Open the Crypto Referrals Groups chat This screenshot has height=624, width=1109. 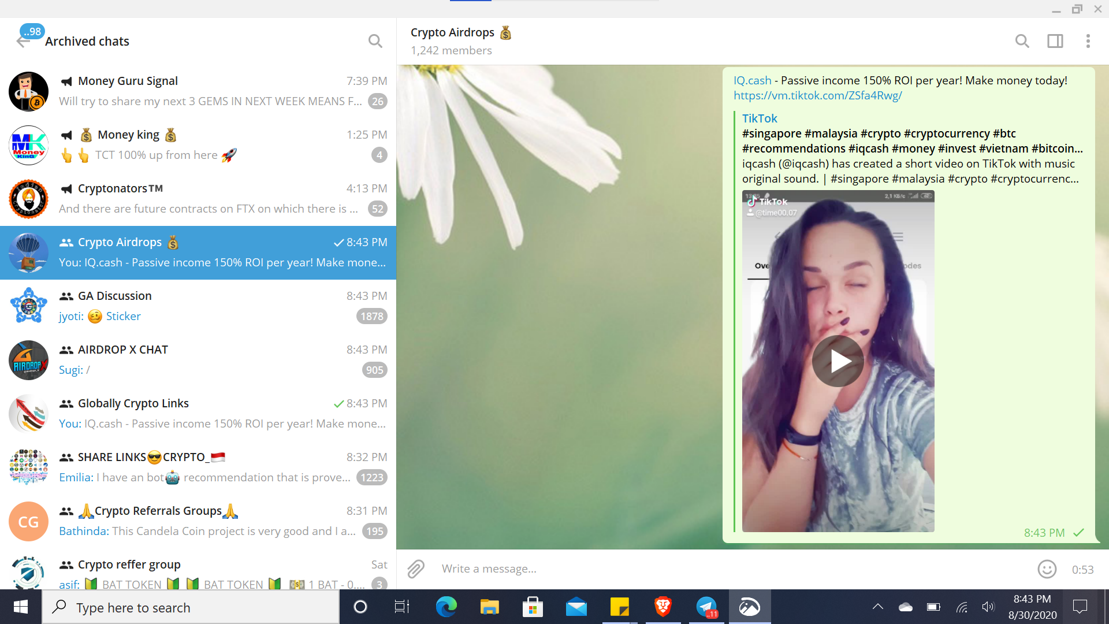point(198,521)
